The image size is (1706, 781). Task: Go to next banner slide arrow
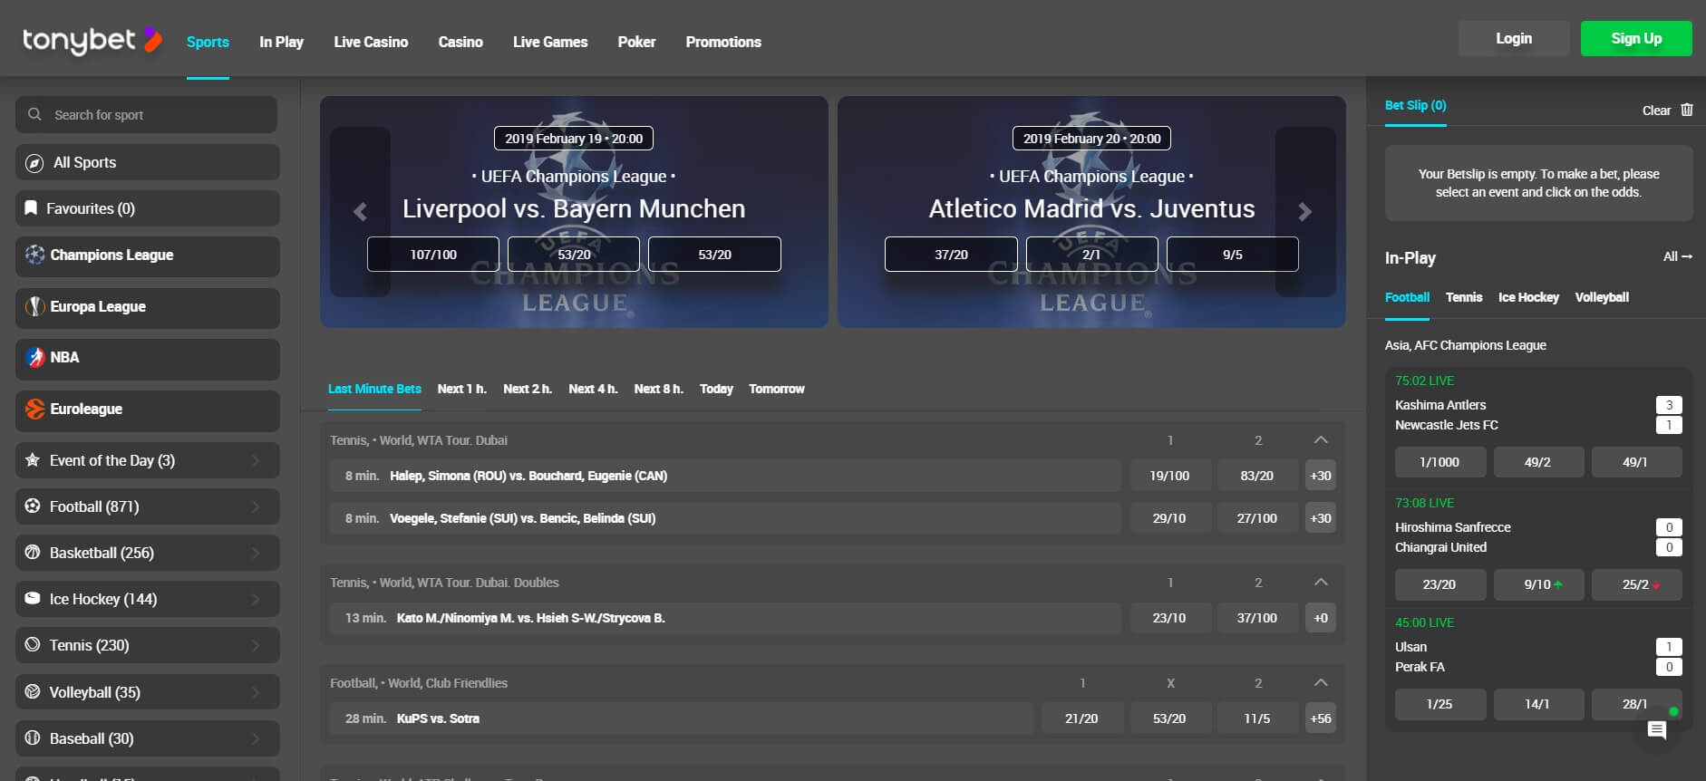pyautogui.click(x=1305, y=212)
